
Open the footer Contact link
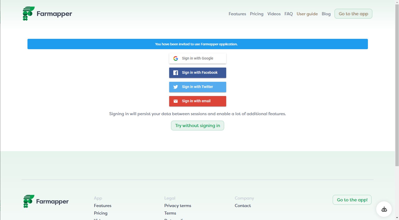[x=243, y=206]
